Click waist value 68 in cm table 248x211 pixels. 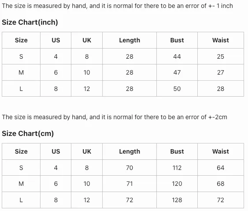221,184
